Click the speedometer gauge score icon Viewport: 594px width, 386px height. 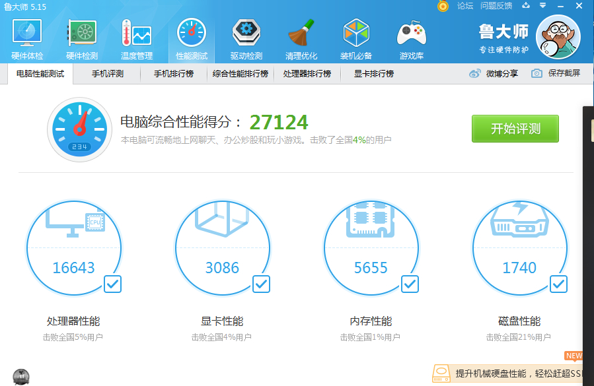(79, 129)
